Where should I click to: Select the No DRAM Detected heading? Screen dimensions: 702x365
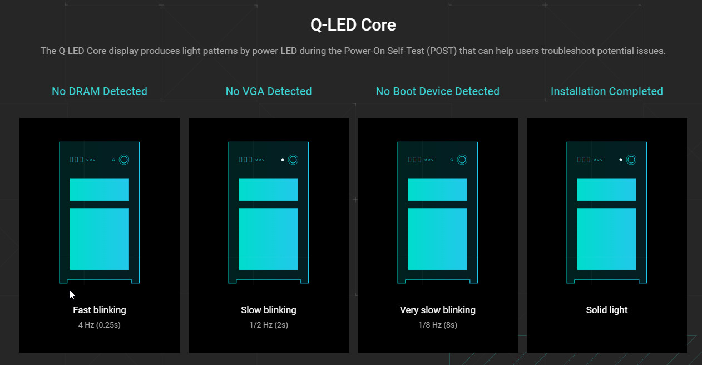100,91
